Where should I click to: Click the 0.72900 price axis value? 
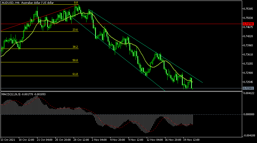click(x=248, y=73)
